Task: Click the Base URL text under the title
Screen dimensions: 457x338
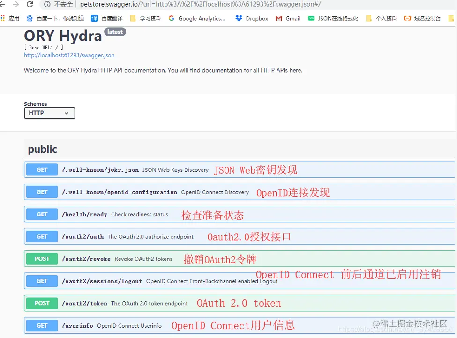Action: [x=44, y=47]
